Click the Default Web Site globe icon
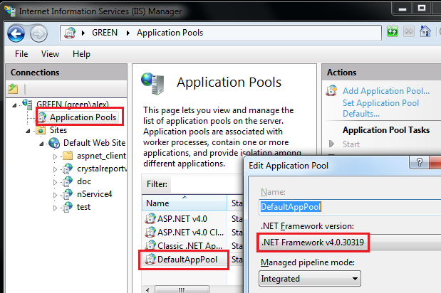The image size is (441, 293). 54,142
